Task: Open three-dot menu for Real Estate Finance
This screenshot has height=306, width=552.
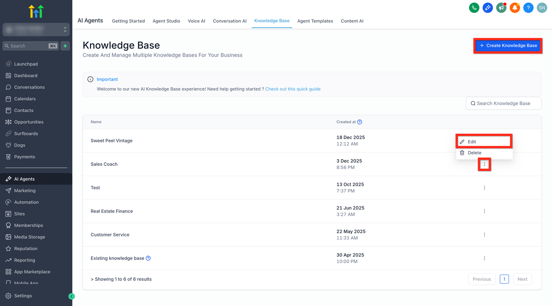Action: pos(484,211)
